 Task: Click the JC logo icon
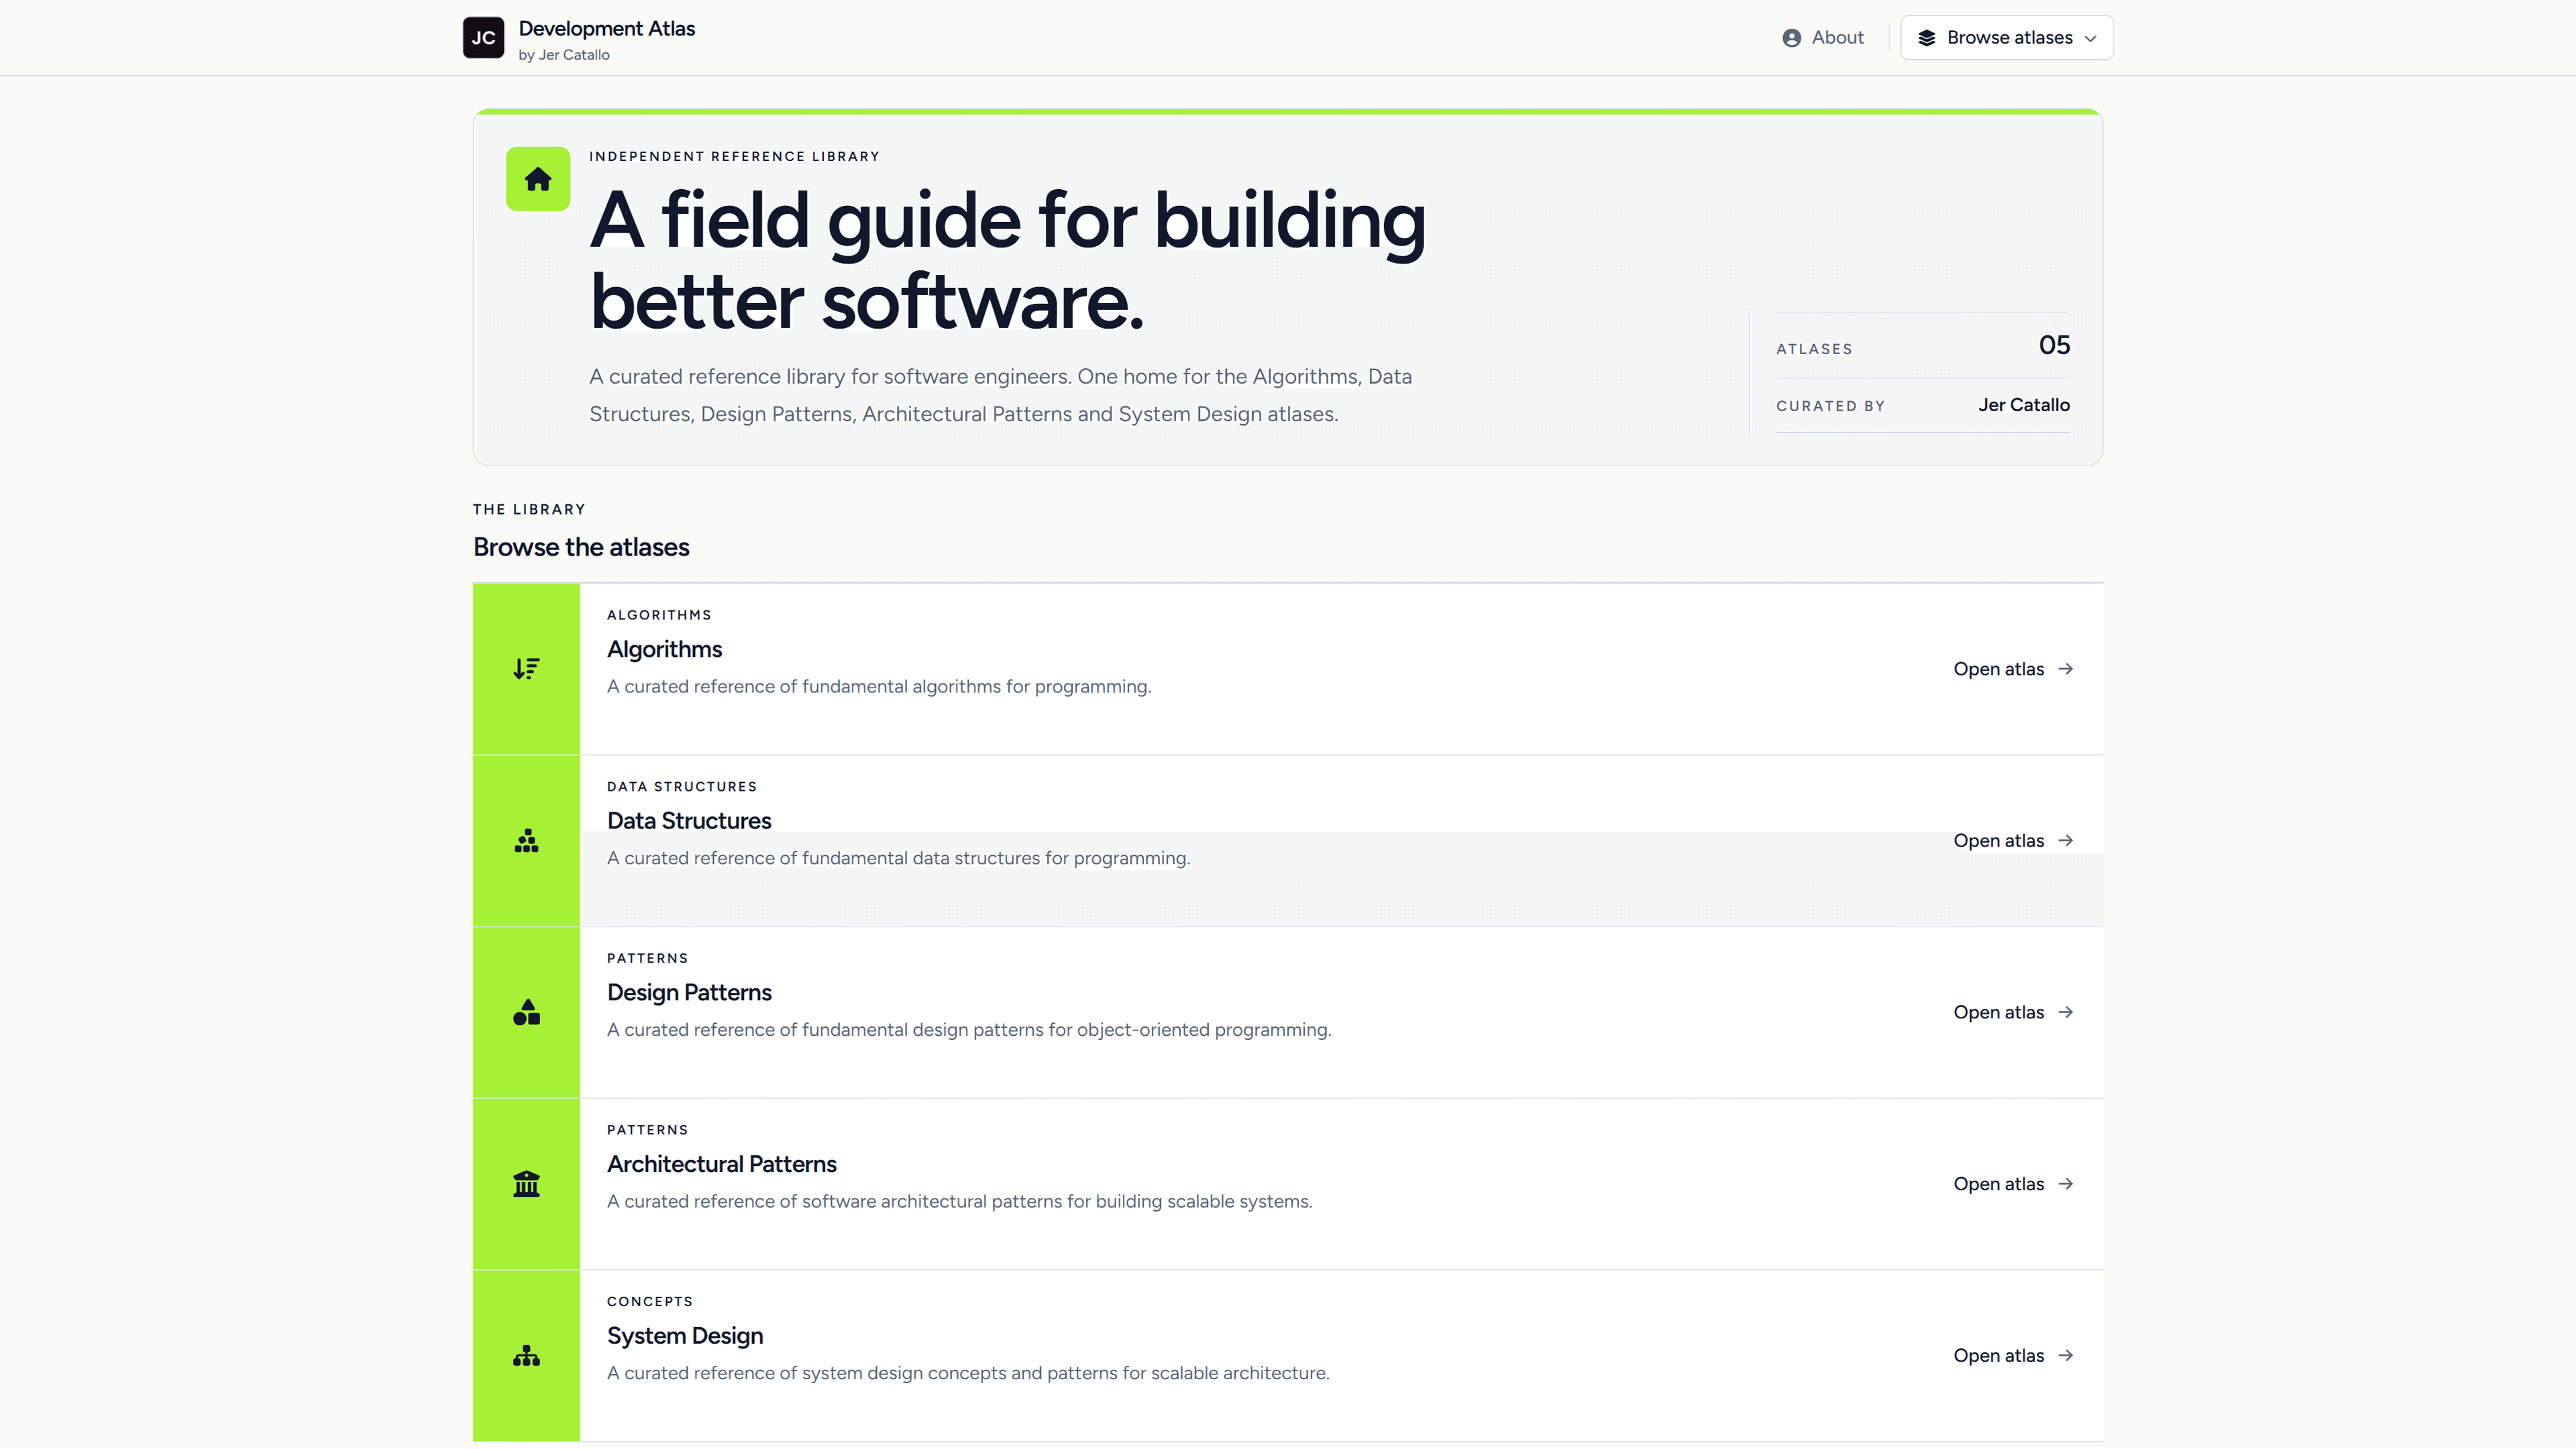[x=483, y=38]
